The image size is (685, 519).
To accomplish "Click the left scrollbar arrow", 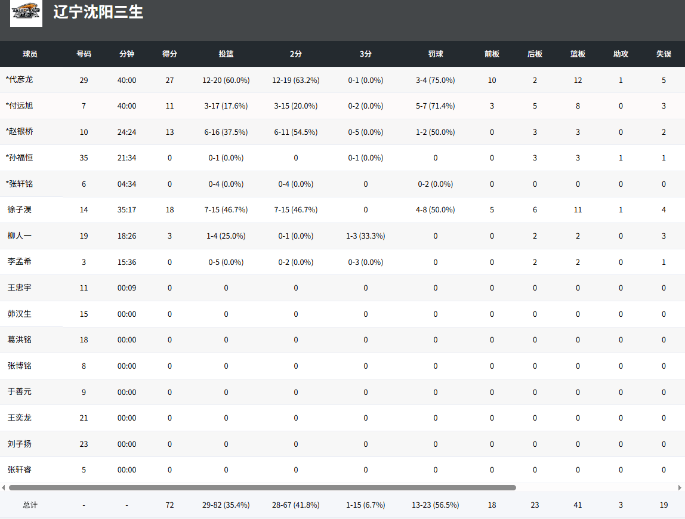I will pos(4,487).
